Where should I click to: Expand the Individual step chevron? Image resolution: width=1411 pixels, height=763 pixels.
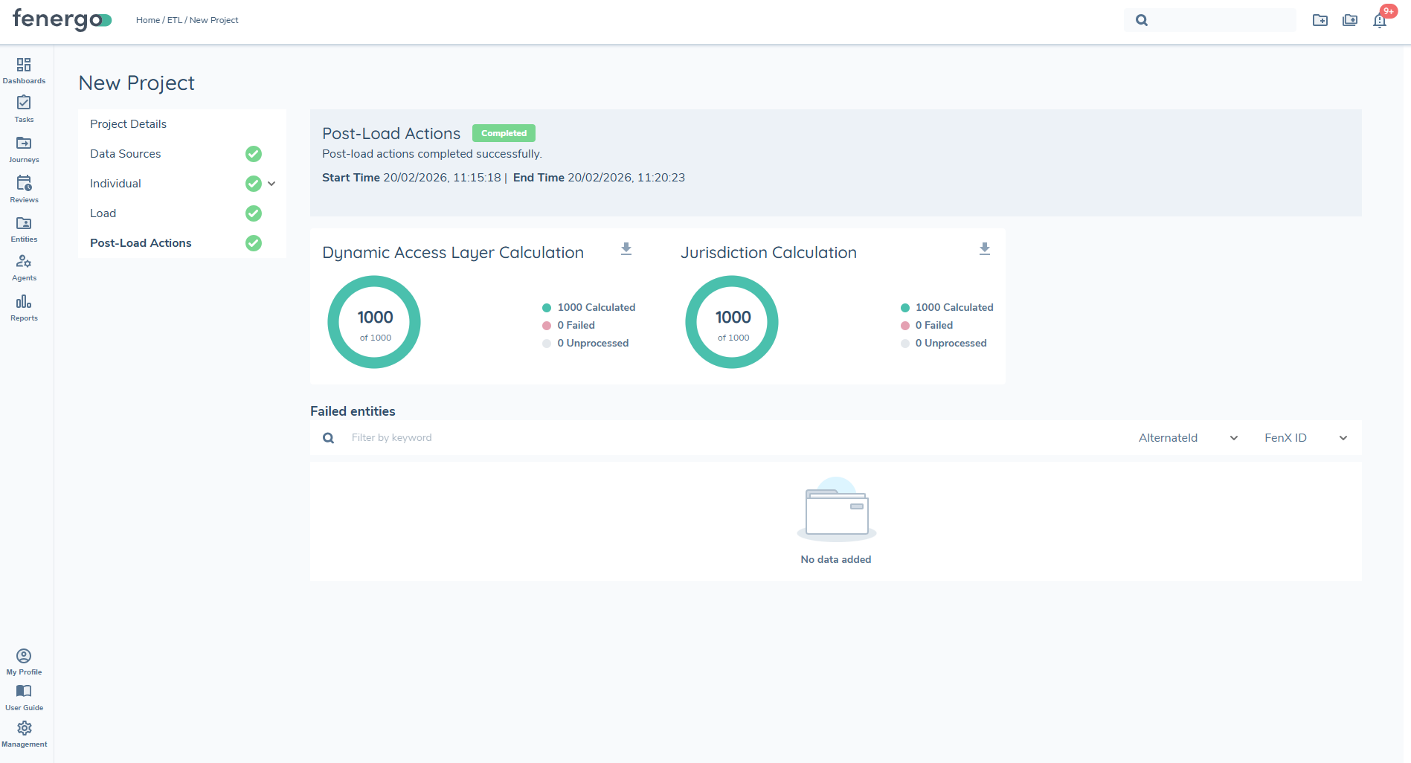point(272,184)
